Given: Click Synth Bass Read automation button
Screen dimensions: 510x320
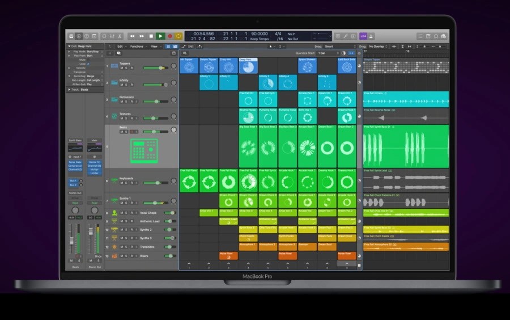Looking at the screenshot, I should (x=75, y=203).
